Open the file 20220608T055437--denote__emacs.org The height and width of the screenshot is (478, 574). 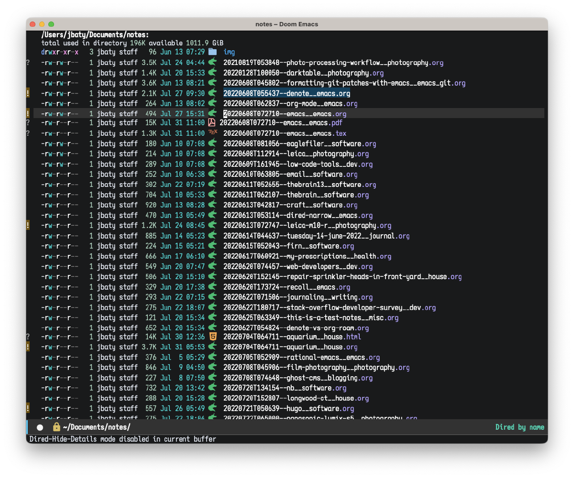287,93
